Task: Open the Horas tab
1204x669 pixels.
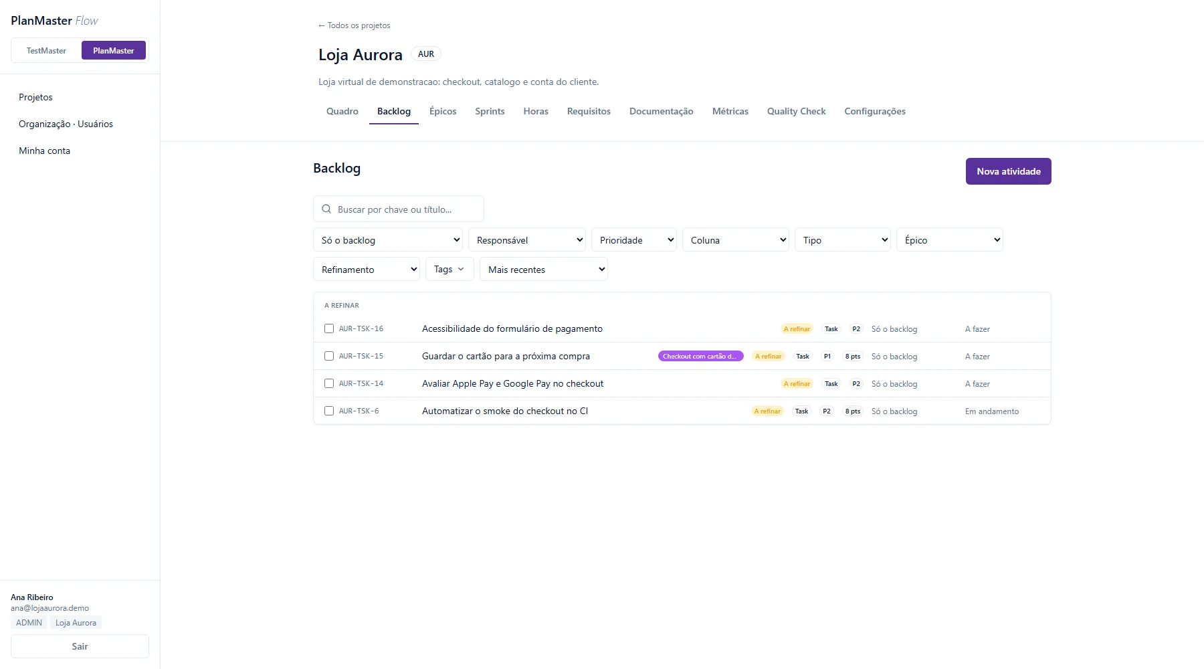Action: pos(536,112)
